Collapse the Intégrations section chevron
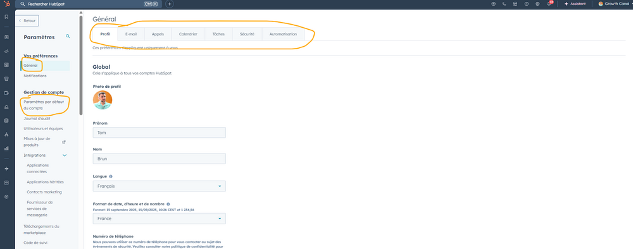The image size is (633, 249). tap(64, 155)
